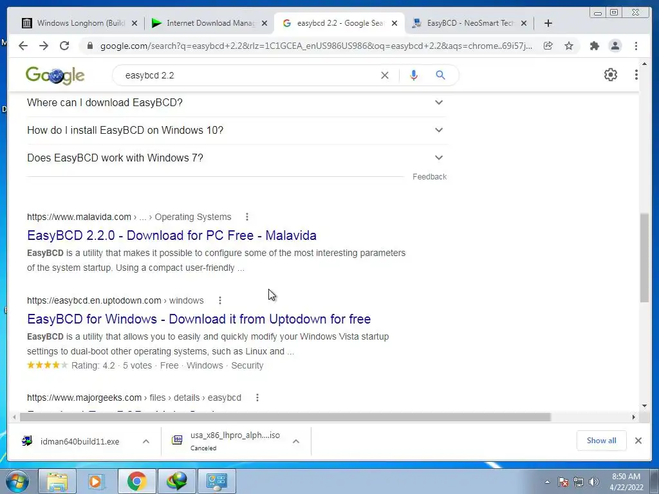Open options for the MajorGeeks result
Image resolution: width=659 pixels, height=494 pixels.
[257, 398]
